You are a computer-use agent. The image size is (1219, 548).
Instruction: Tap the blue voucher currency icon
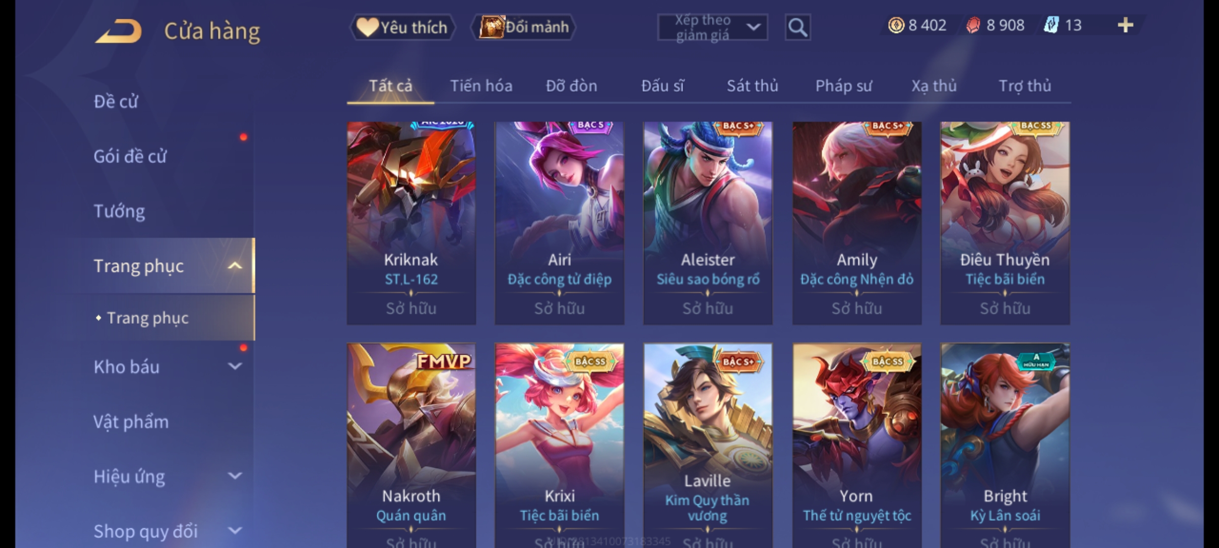(x=1051, y=25)
